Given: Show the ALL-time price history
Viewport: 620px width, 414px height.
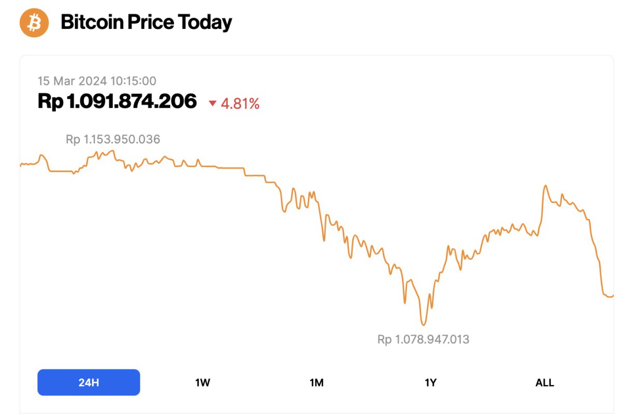Looking at the screenshot, I should coord(544,382).
